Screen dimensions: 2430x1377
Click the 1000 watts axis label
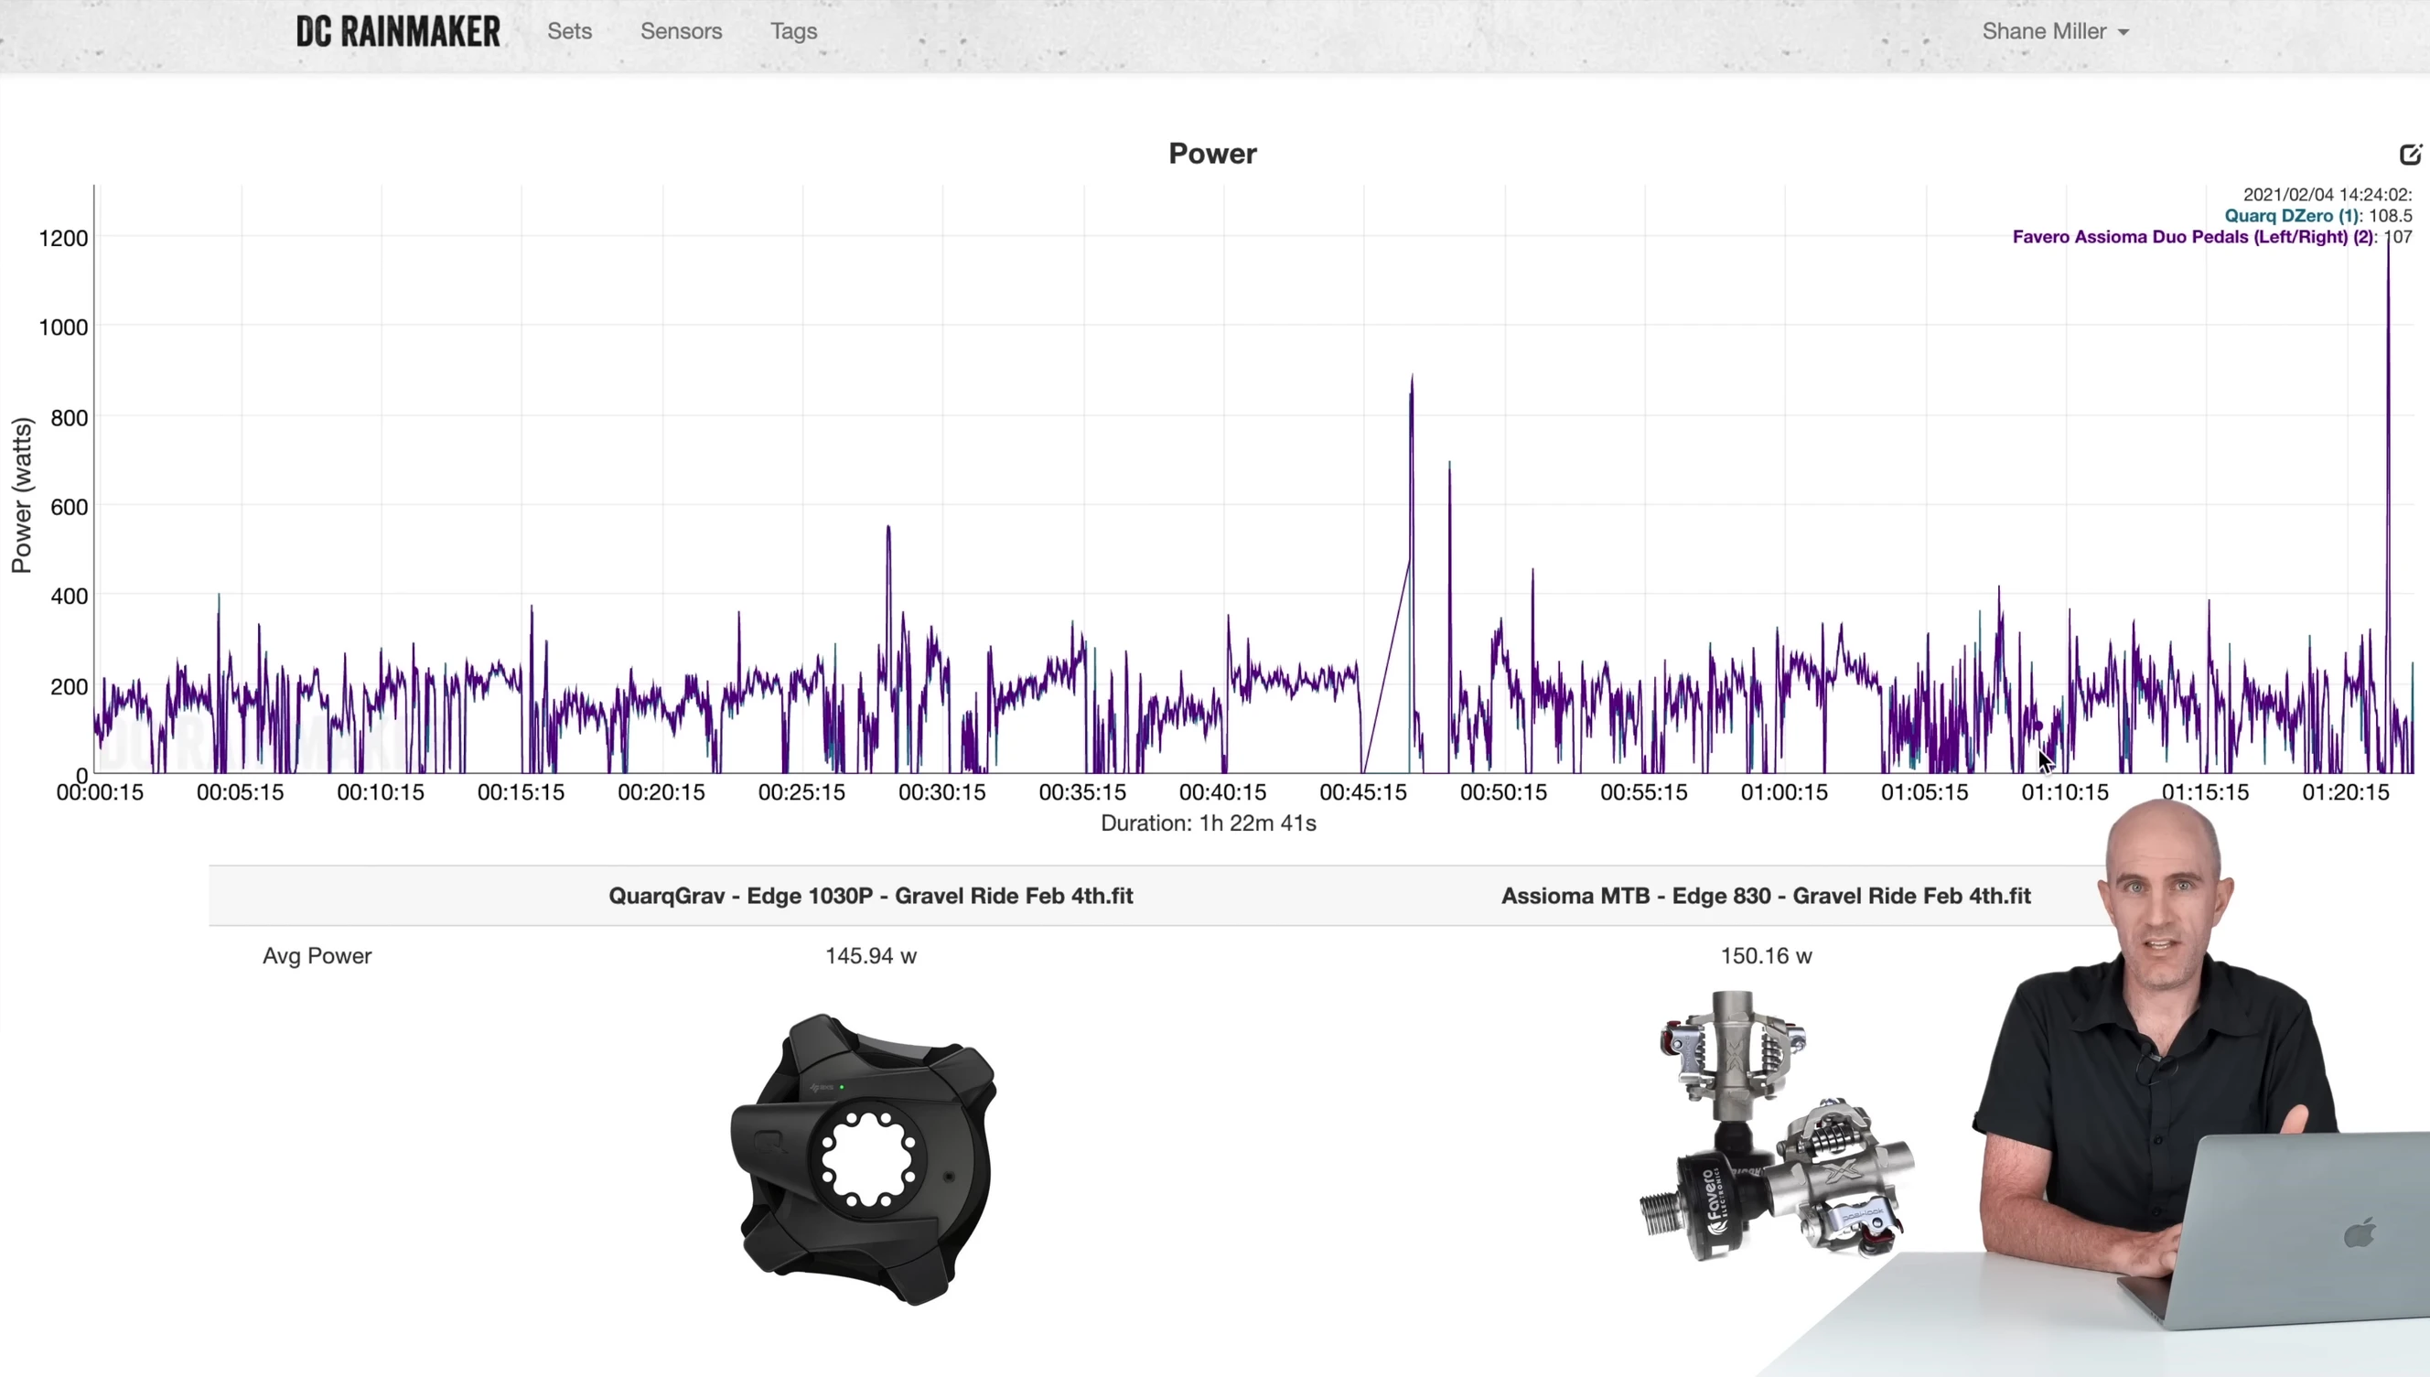pos(63,328)
